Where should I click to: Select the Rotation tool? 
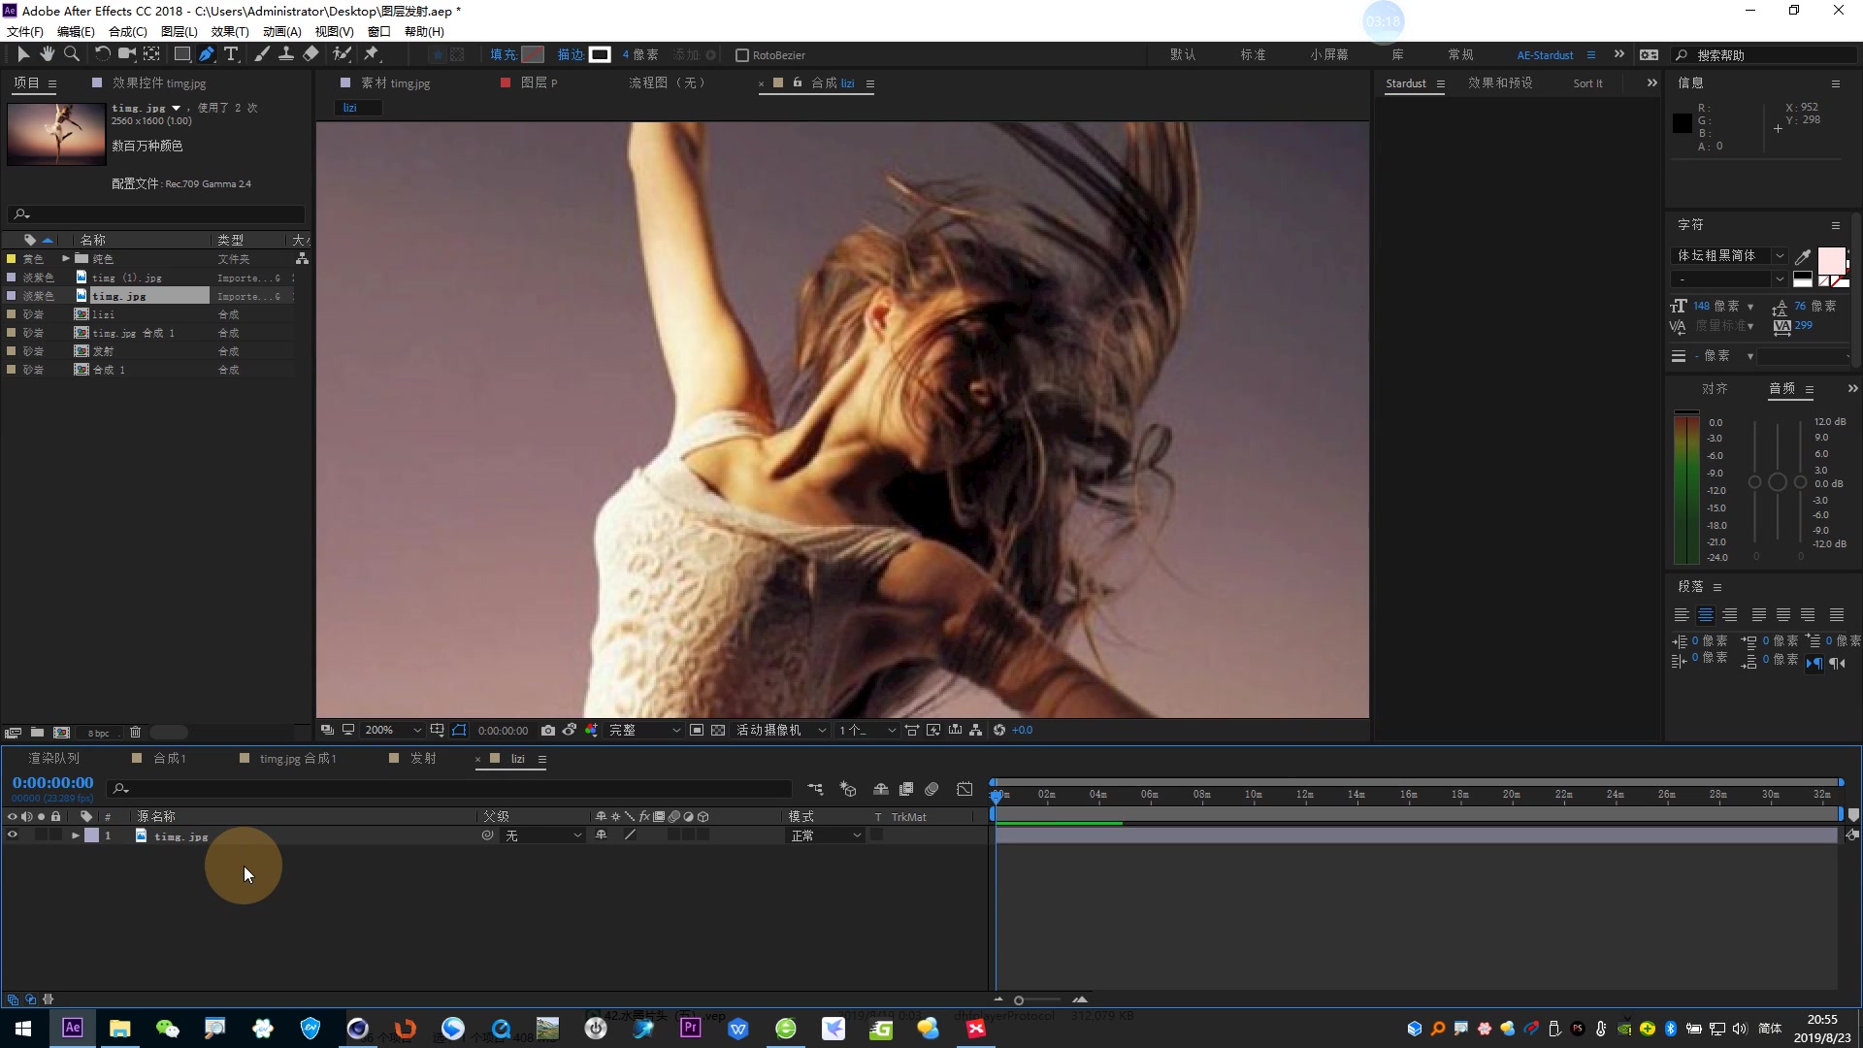[102, 54]
